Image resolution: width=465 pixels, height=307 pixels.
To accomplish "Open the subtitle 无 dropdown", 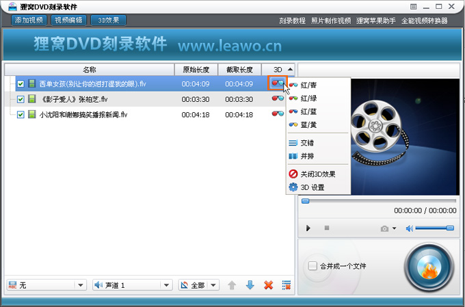I will 46,285.
